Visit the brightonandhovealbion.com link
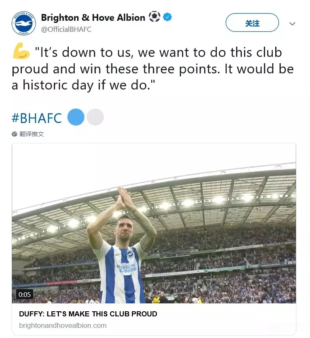The height and width of the screenshot is (338, 310). [x=63, y=326]
